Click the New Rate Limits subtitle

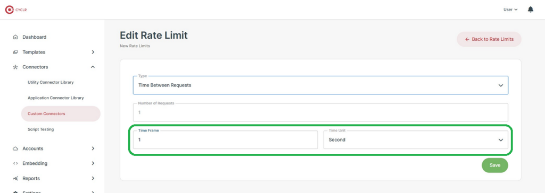(135, 46)
